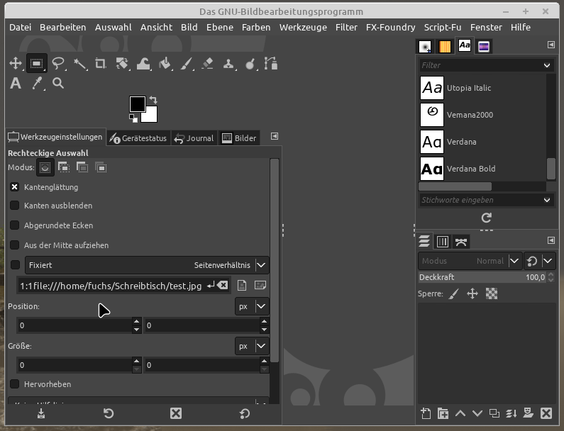Switch to the Gerätestatus tab
Viewport: 564px width, 431px height.
point(138,138)
